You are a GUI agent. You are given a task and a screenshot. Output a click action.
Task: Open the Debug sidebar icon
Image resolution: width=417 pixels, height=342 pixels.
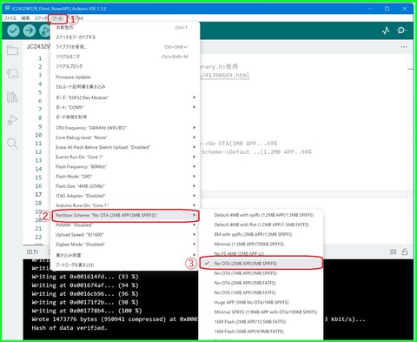[x=12, y=120]
